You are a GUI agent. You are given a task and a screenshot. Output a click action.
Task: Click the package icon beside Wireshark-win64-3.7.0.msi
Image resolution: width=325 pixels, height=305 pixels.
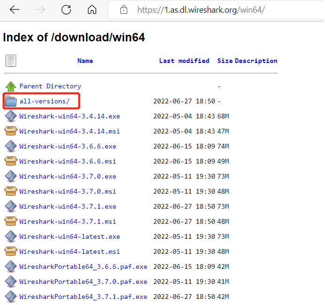pyautogui.click(x=11, y=191)
